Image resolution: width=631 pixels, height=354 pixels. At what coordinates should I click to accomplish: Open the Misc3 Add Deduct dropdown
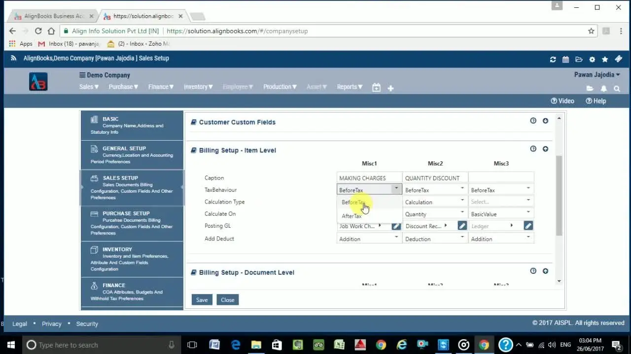[501, 238]
